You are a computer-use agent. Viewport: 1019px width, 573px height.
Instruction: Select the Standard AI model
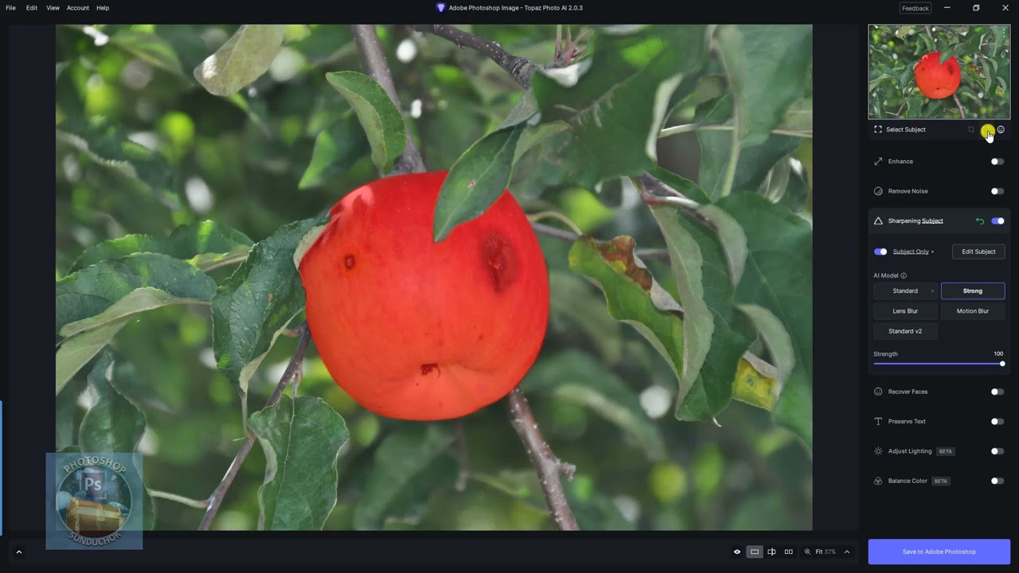(x=905, y=291)
